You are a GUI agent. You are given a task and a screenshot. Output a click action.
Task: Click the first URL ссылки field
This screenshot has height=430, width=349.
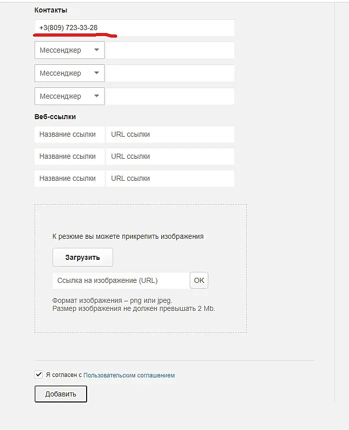170,134
